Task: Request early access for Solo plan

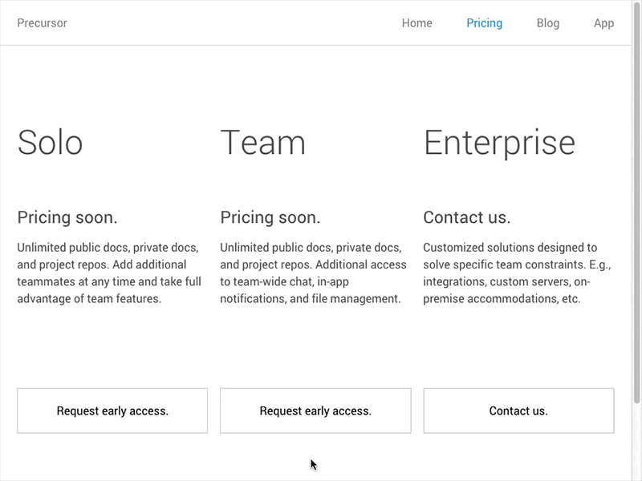Action: click(x=112, y=411)
